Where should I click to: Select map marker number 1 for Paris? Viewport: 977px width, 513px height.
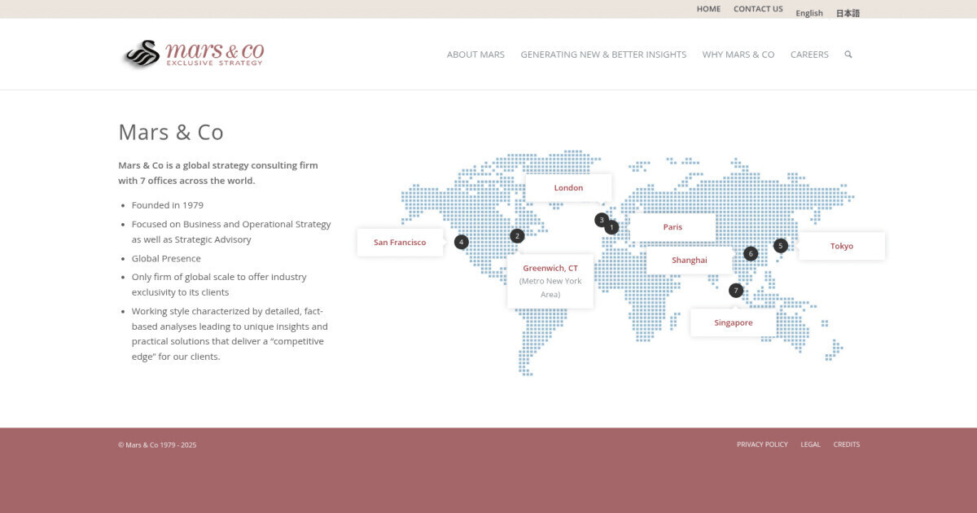[611, 227]
